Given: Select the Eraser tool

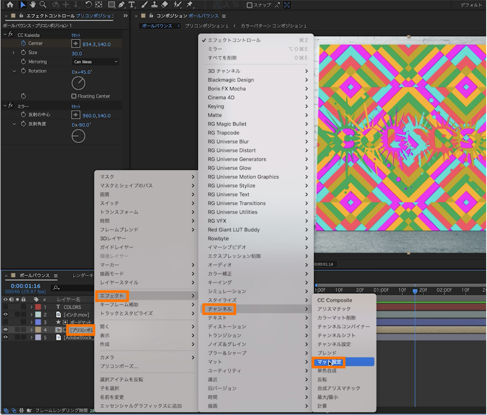Looking at the screenshot, I should (165, 5).
